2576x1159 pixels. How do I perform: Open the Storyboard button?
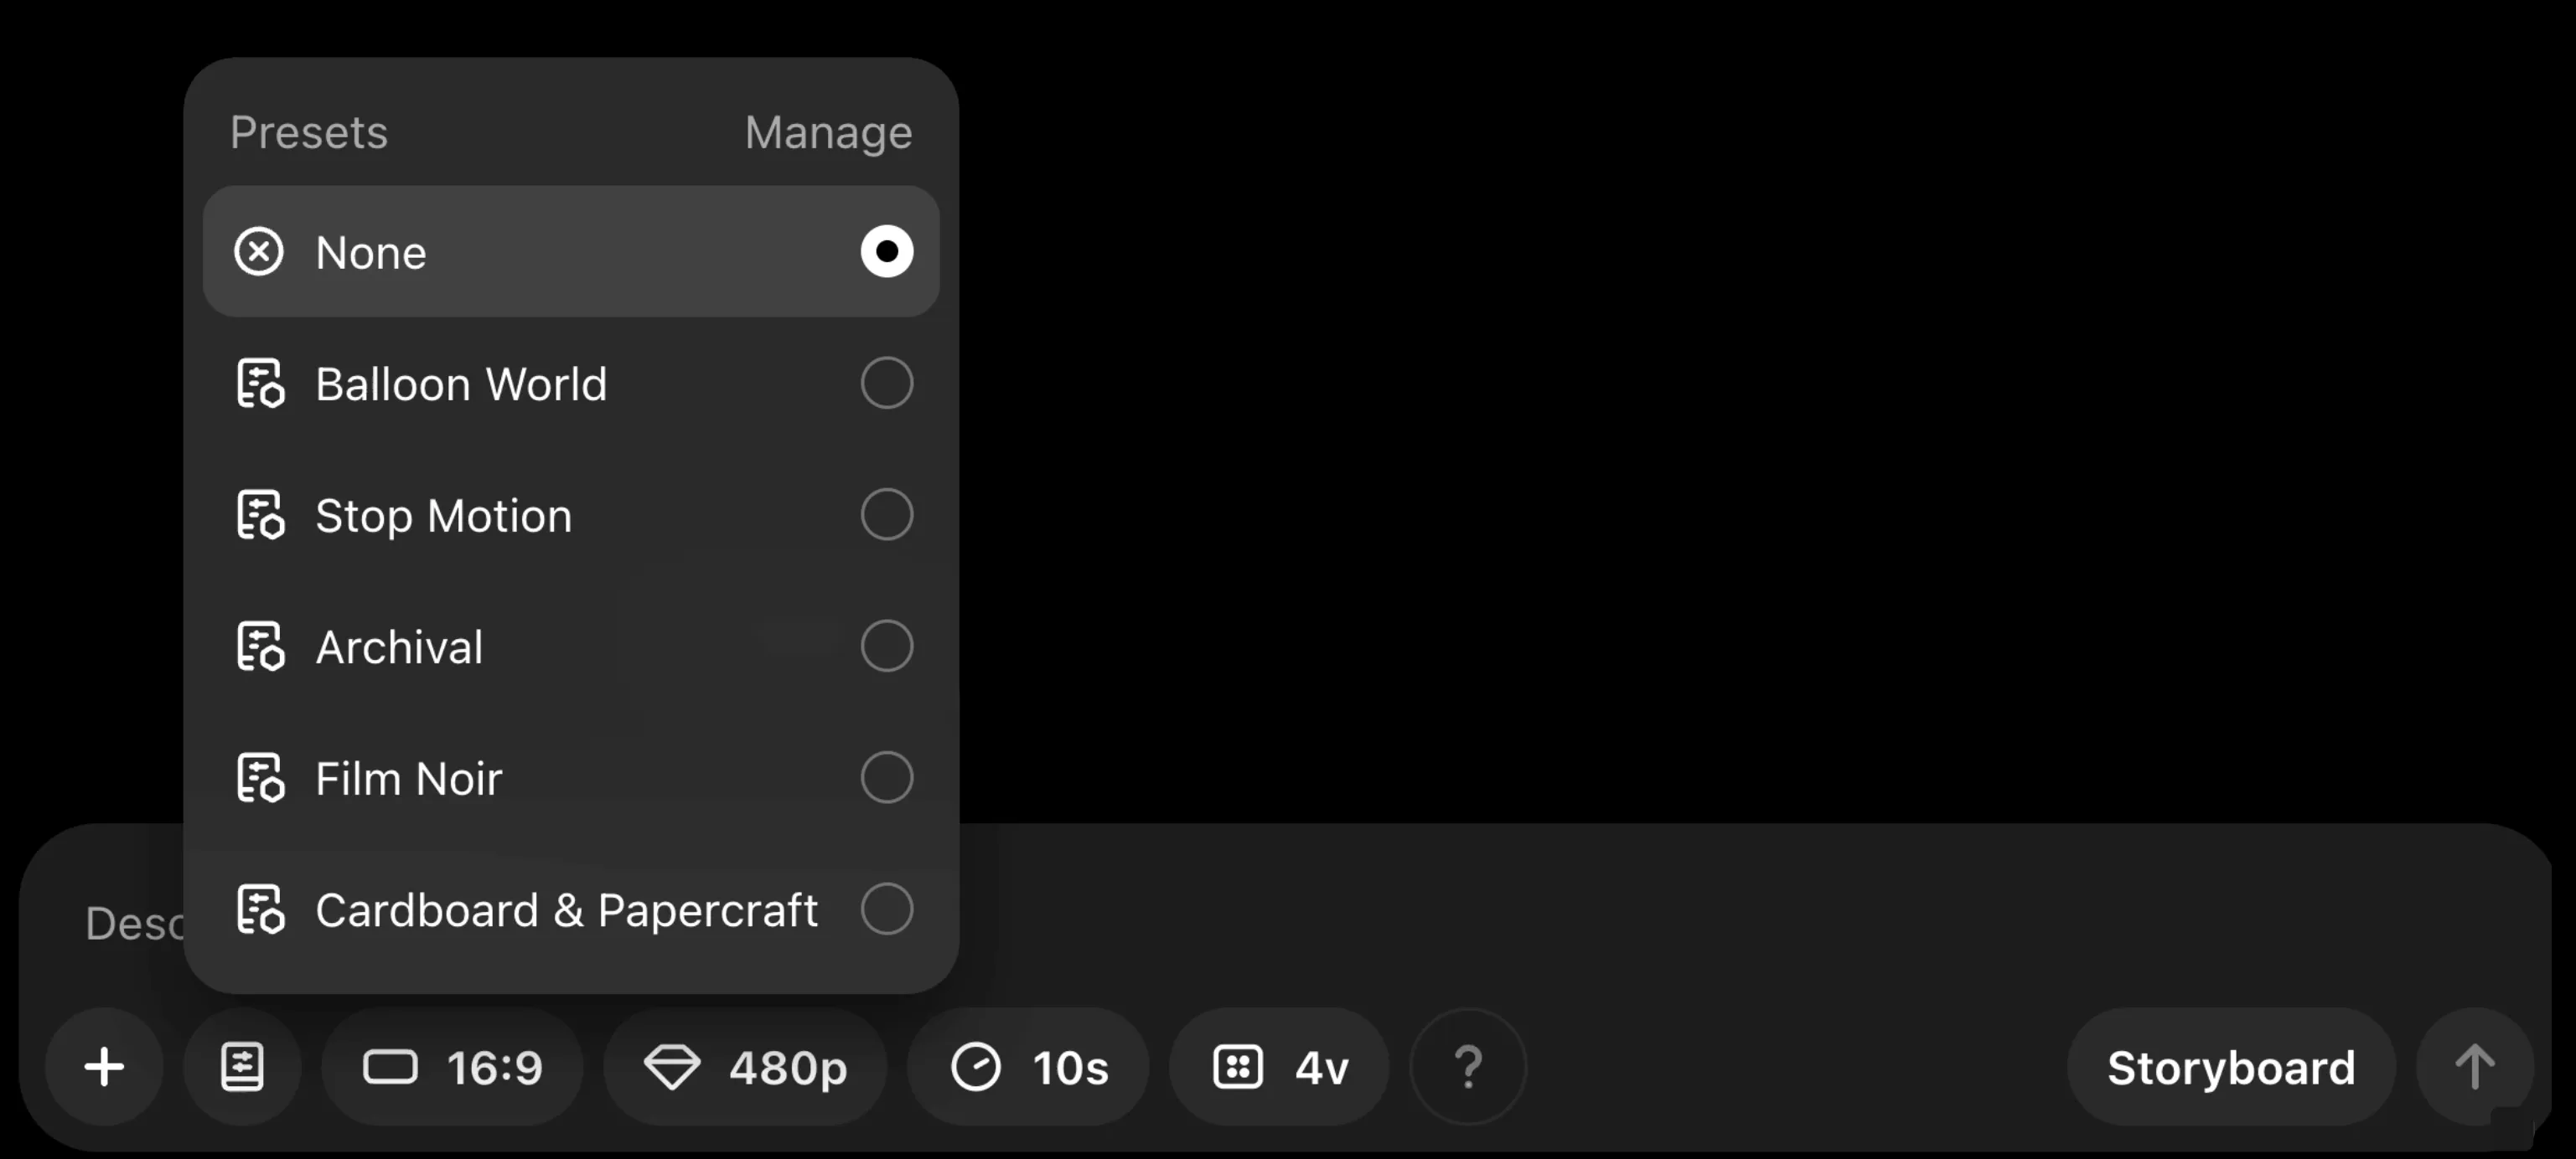(x=2230, y=1067)
